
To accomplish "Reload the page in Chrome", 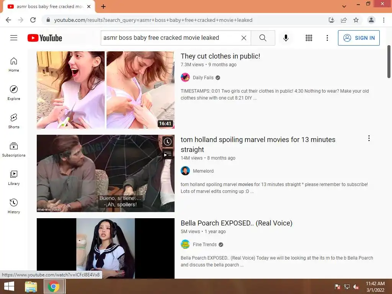I will click(x=33, y=20).
